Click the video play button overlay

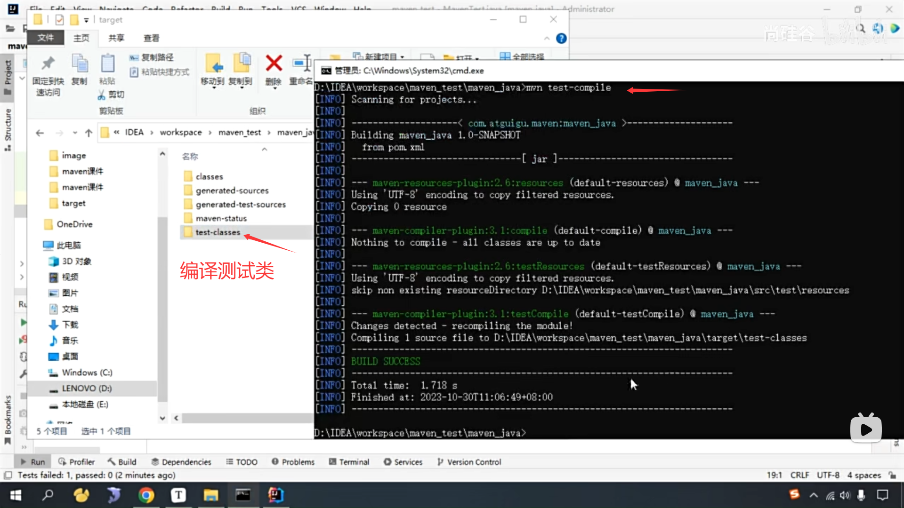click(866, 429)
